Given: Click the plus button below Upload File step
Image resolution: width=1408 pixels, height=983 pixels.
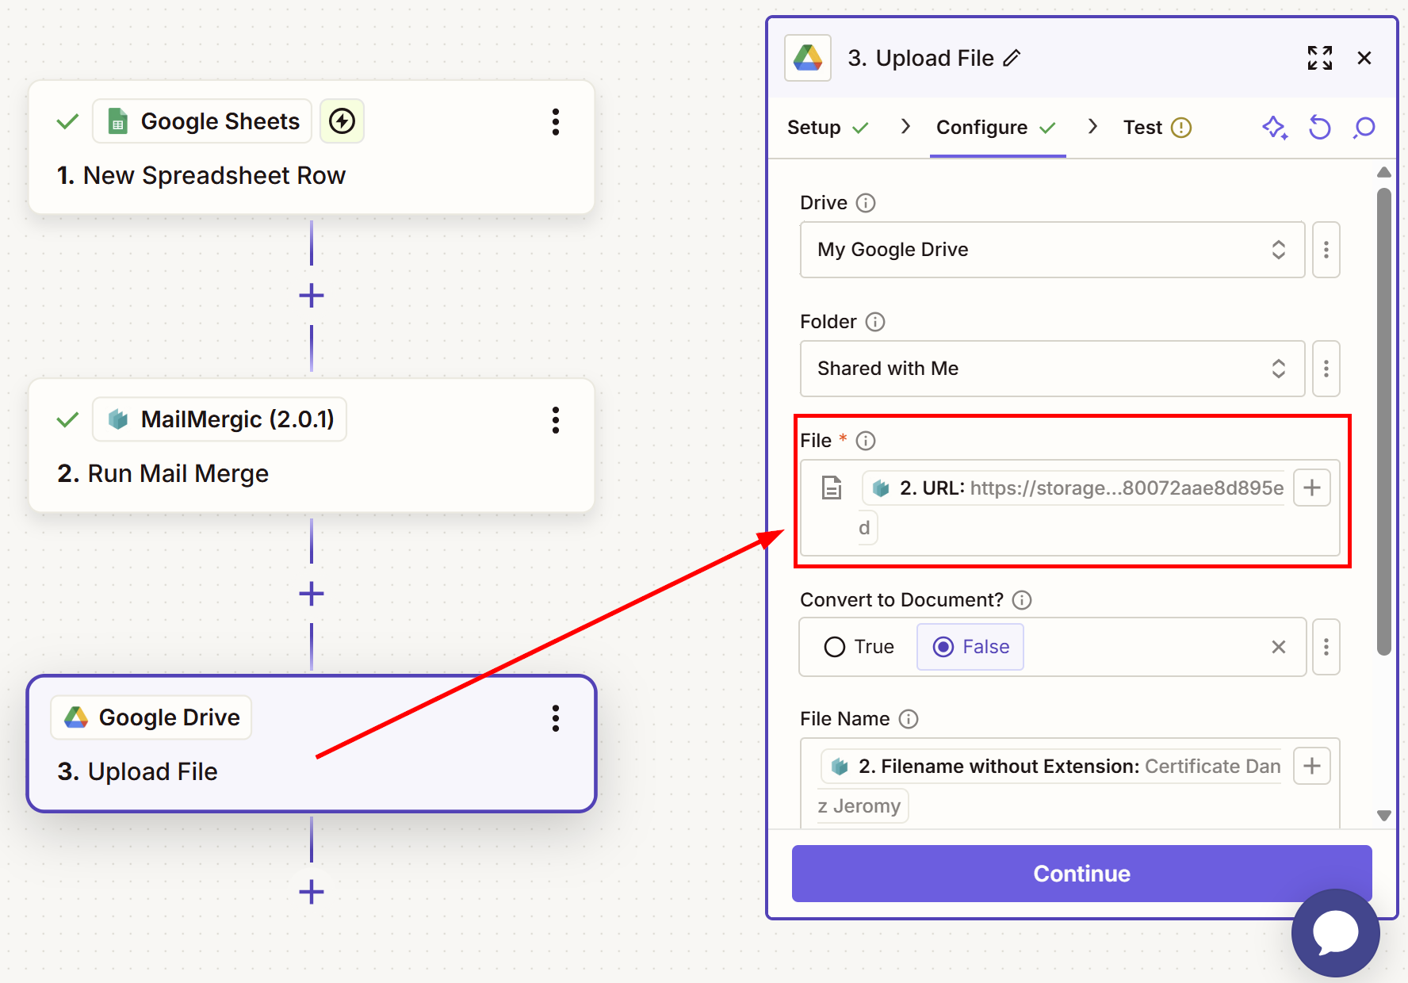Looking at the screenshot, I should click(x=311, y=893).
